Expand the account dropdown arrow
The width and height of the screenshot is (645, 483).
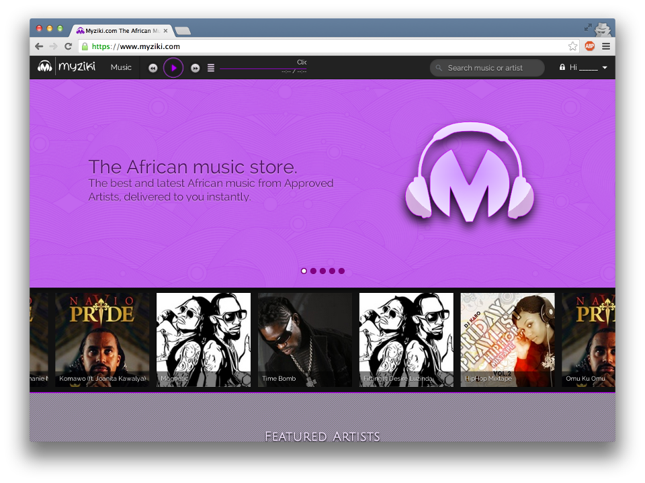[x=605, y=68]
